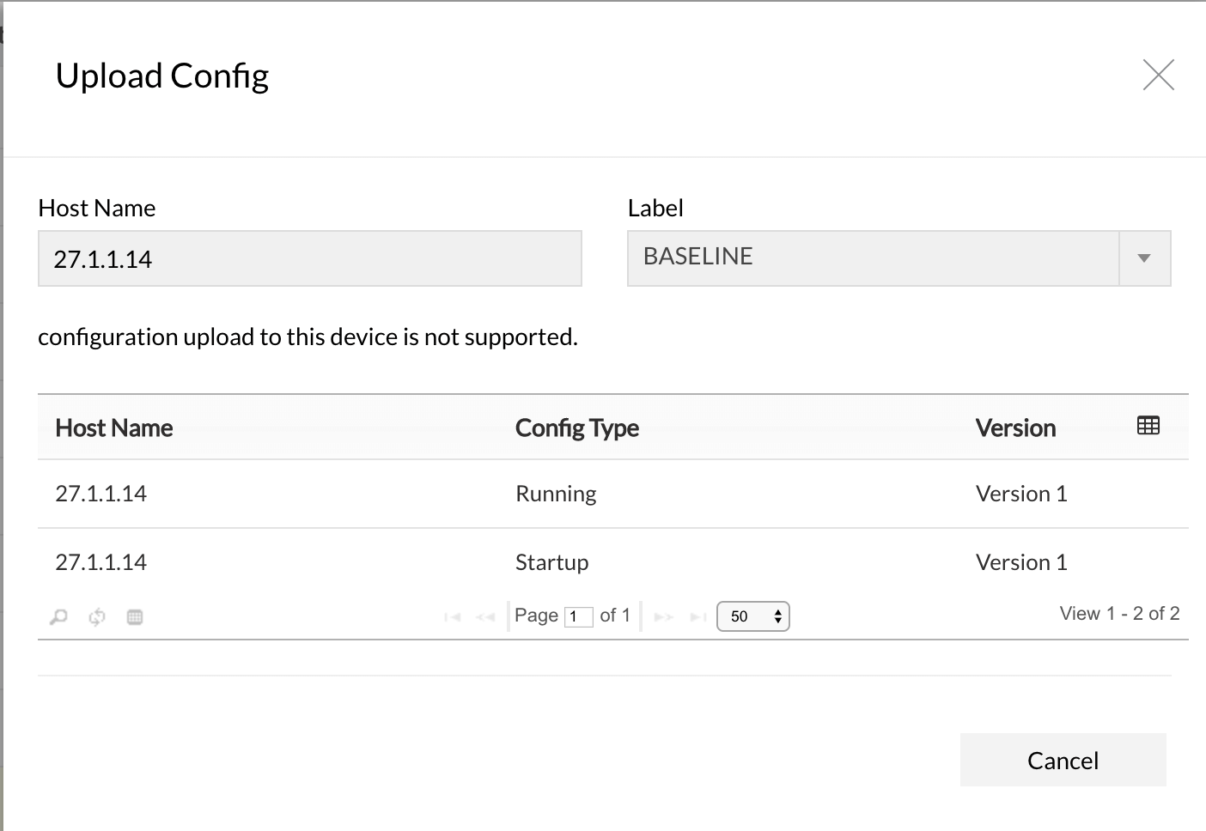This screenshot has height=831, width=1206.
Task: Jump to the last page using the pager
Action: tap(697, 616)
